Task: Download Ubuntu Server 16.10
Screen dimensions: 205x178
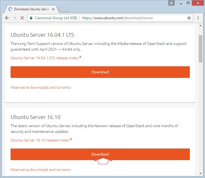Action: [100, 154]
